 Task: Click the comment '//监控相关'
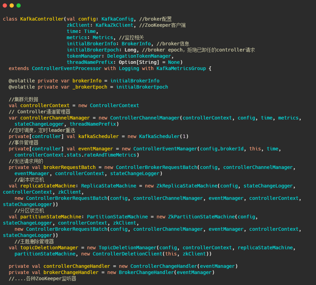pos(131,37)
